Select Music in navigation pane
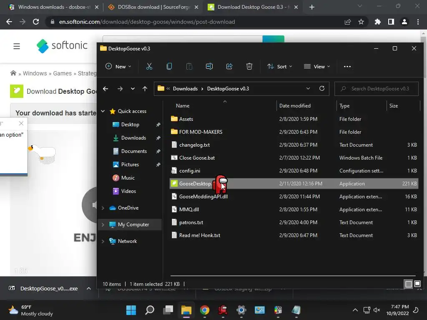The image size is (427, 320). tap(128, 177)
